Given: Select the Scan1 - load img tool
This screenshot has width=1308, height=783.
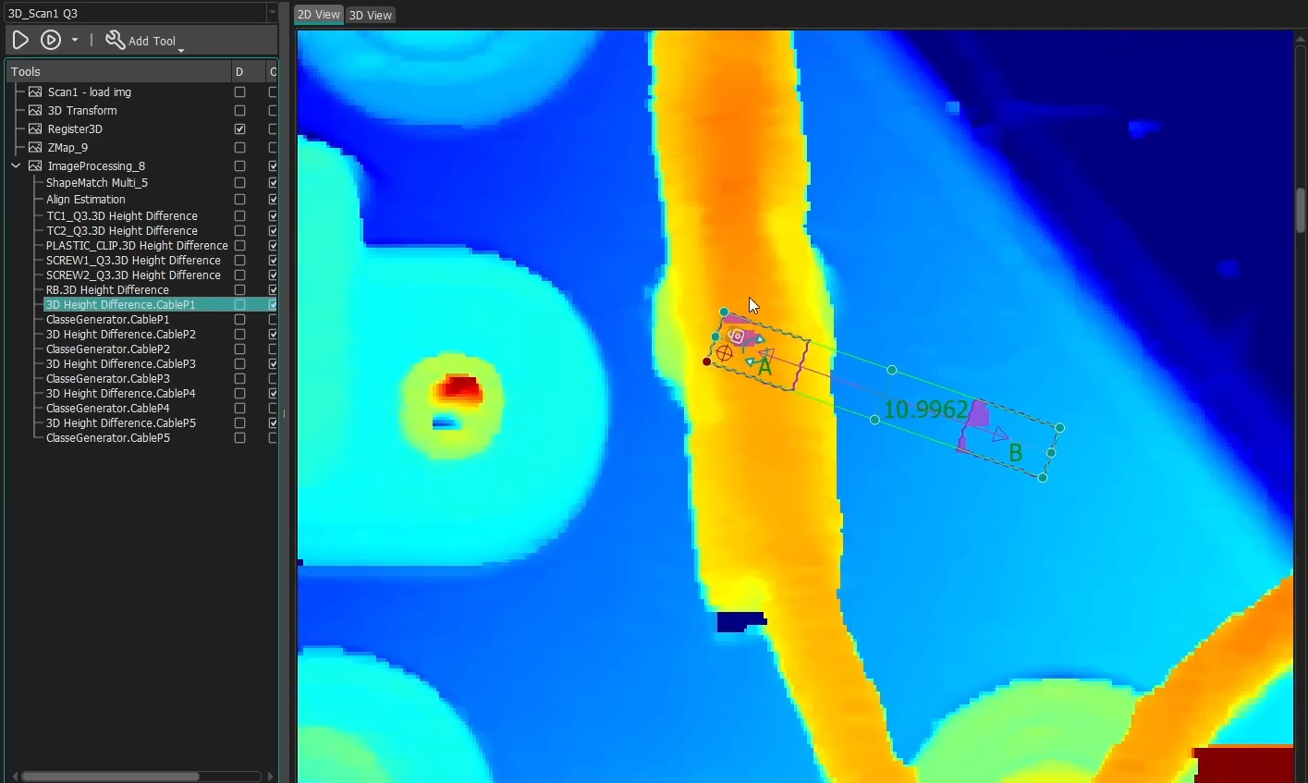Looking at the screenshot, I should (x=90, y=92).
